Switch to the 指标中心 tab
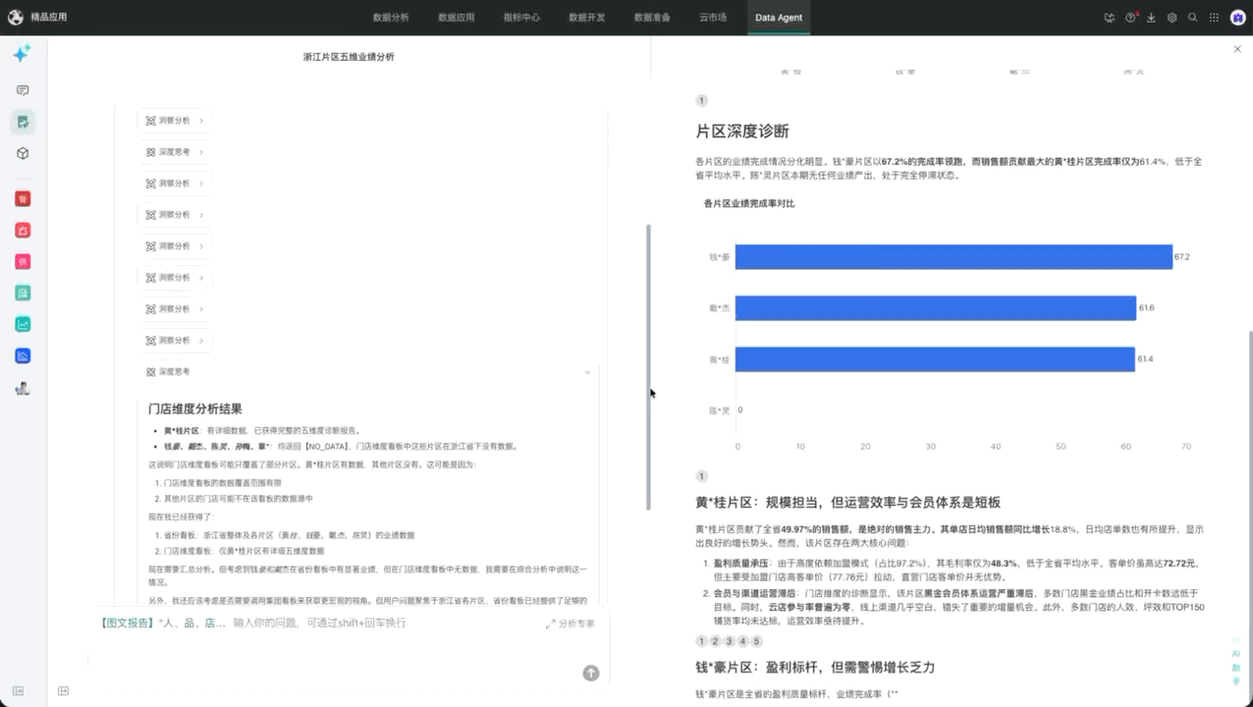The image size is (1253, 707). (x=521, y=18)
